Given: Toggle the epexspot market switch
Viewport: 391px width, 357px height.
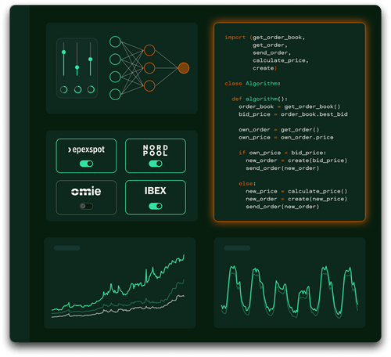Looking at the screenshot, I should point(86,164).
